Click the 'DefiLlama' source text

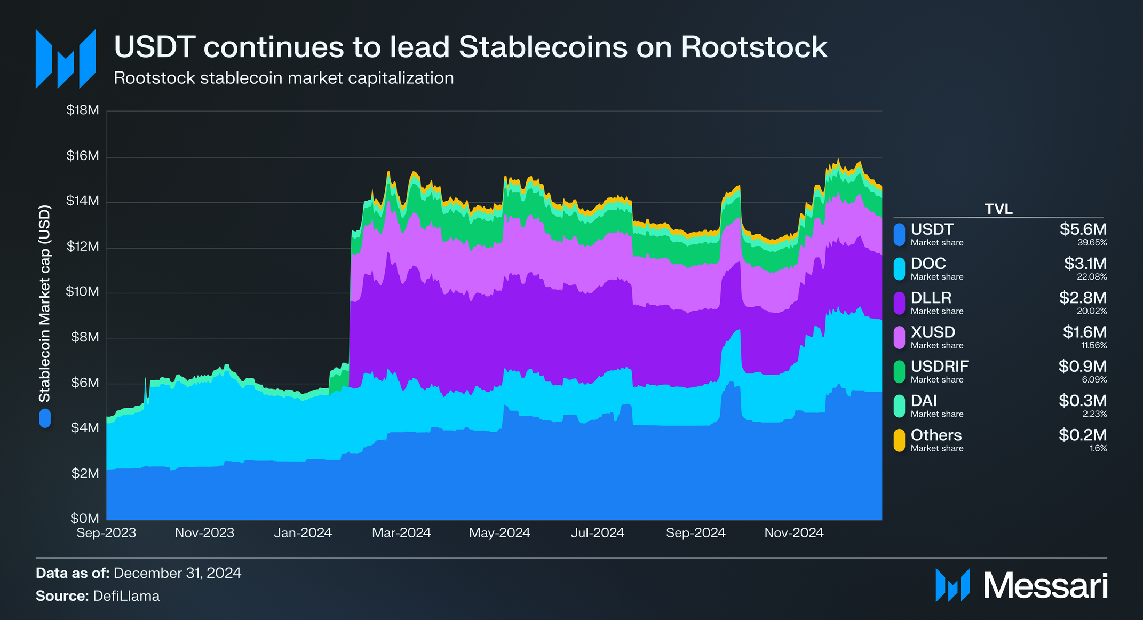tap(126, 596)
